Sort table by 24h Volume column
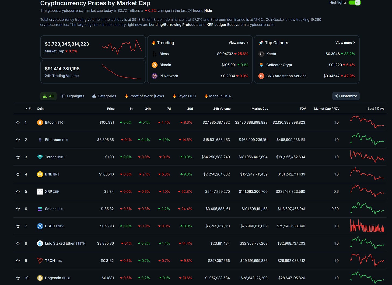This screenshot has height=285, width=392. (222, 109)
